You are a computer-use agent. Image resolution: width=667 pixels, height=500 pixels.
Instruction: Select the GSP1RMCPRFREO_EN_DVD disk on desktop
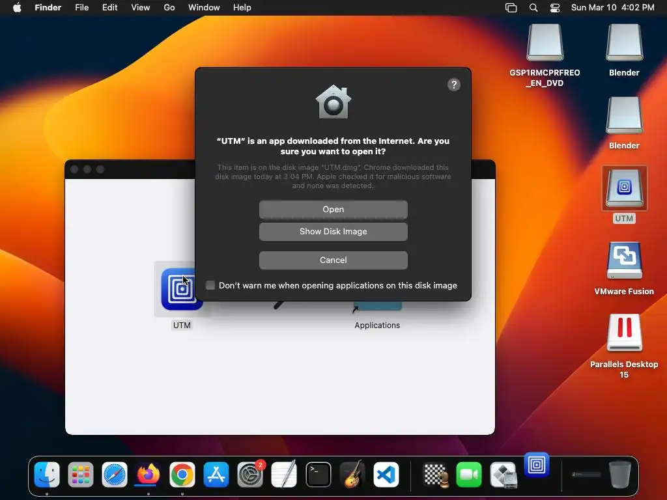pyautogui.click(x=545, y=43)
